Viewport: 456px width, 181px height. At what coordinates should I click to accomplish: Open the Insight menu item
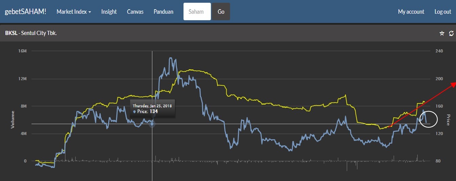109,12
